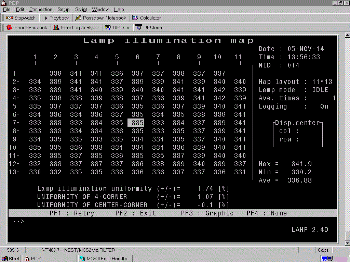Click the Min = 330.2 value
Viewport: 350px width, 262px height.
pos(301,172)
